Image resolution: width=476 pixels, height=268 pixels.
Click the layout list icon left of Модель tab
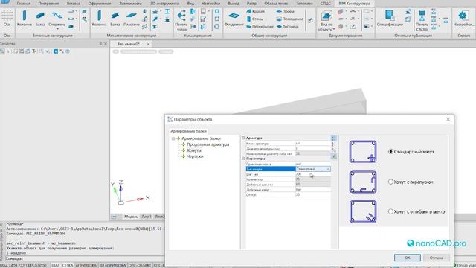[114, 217]
